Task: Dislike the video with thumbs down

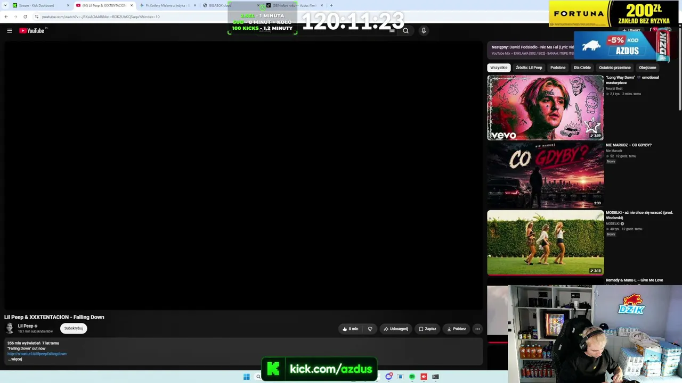Action: [x=370, y=329]
